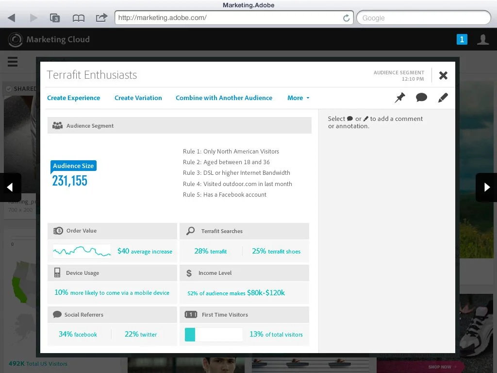
Task: Click '492K Total US Visitors' in background page
Action: click(38, 364)
